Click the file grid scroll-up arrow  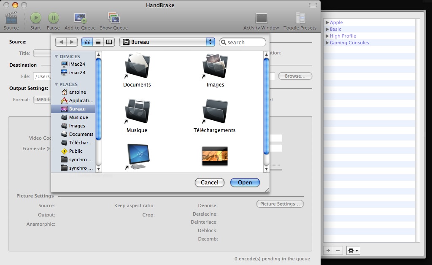click(266, 54)
